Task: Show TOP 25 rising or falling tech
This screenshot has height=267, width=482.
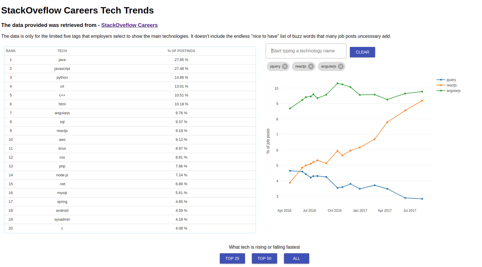Action: (232, 258)
